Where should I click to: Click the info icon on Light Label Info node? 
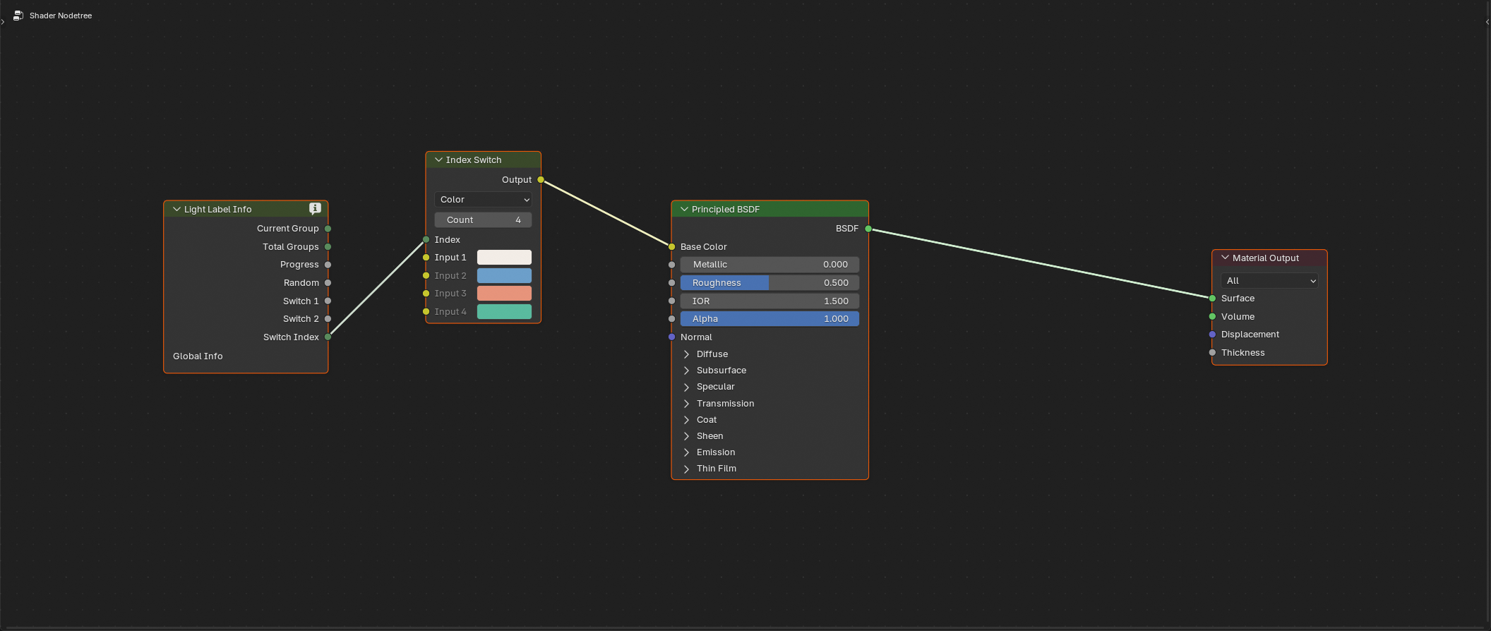315,208
